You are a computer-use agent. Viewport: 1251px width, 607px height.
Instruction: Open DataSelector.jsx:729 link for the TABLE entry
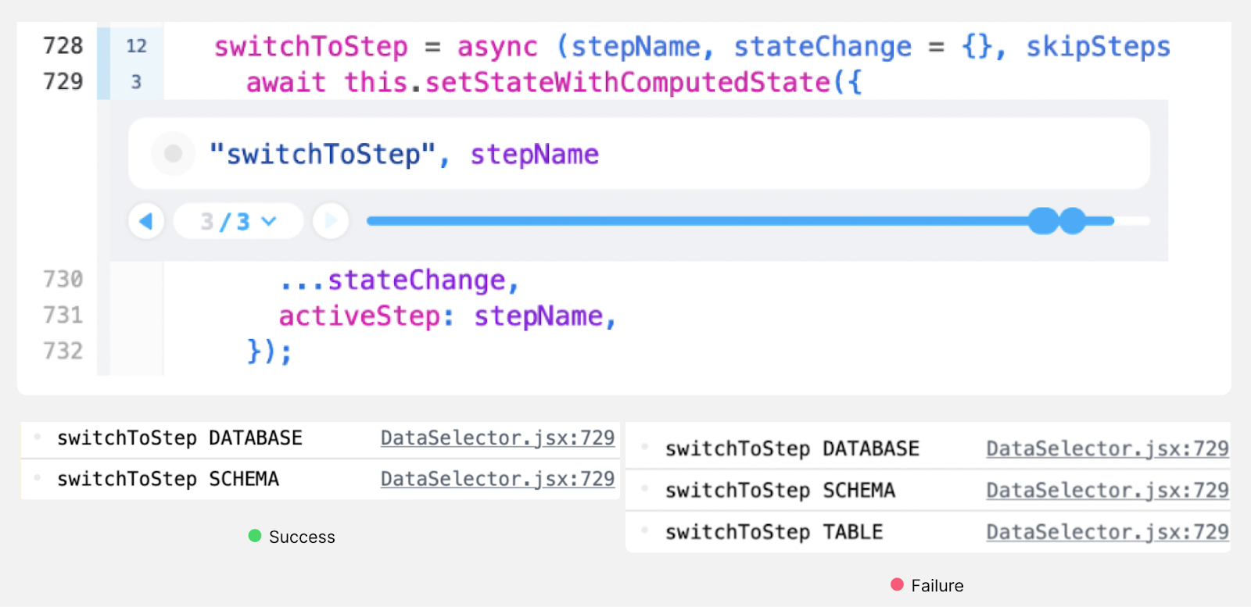[x=1107, y=532]
